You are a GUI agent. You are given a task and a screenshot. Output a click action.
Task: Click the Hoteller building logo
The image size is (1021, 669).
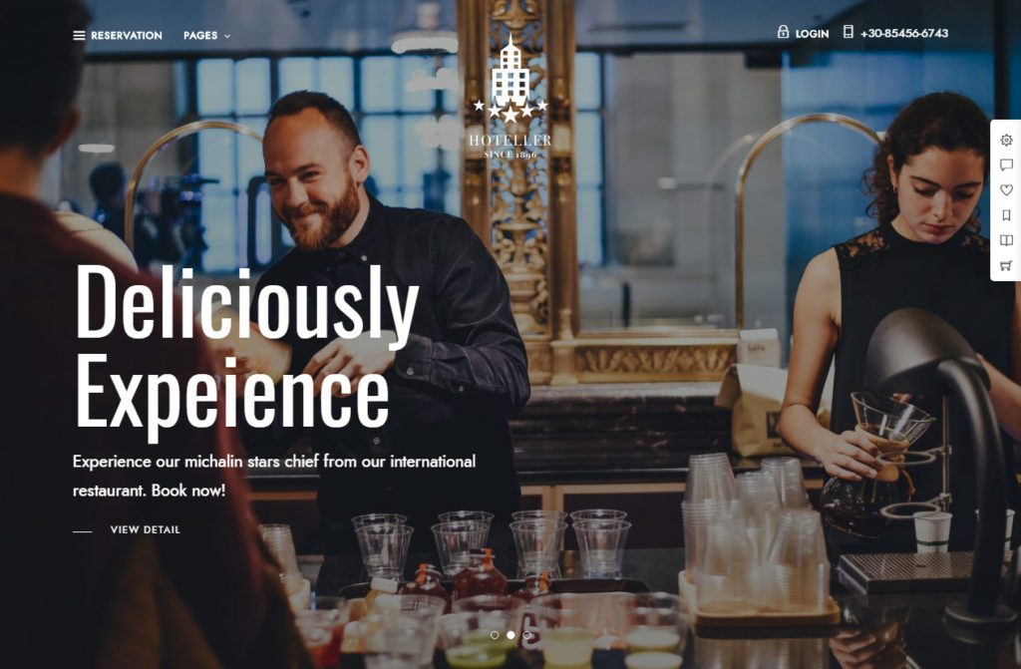pyautogui.click(x=510, y=97)
